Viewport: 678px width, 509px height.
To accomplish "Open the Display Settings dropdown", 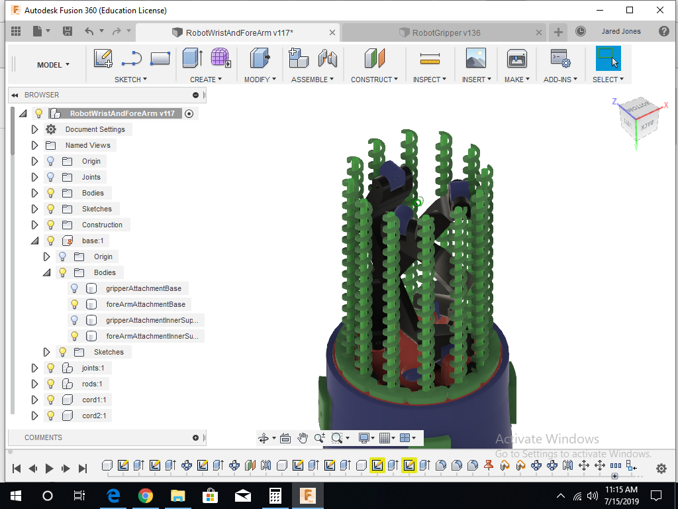I will [365, 439].
